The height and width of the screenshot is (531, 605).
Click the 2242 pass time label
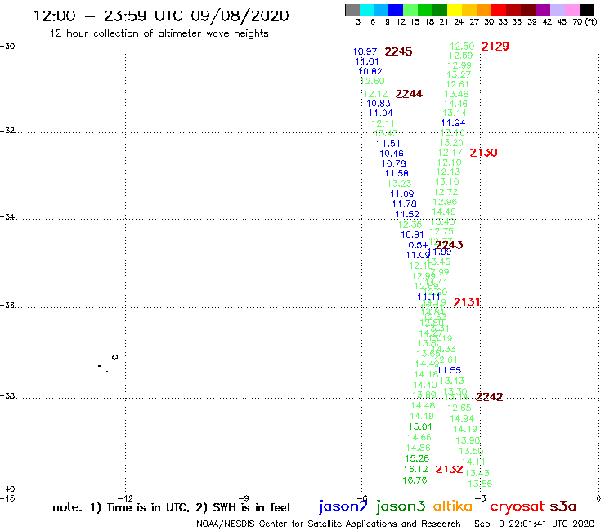click(489, 397)
